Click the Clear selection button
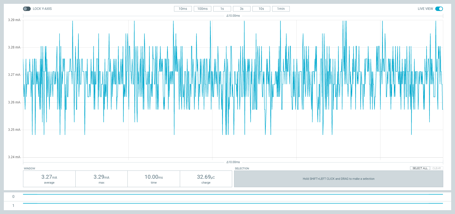This screenshot has height=214, width=455. (x=437, y=168)
